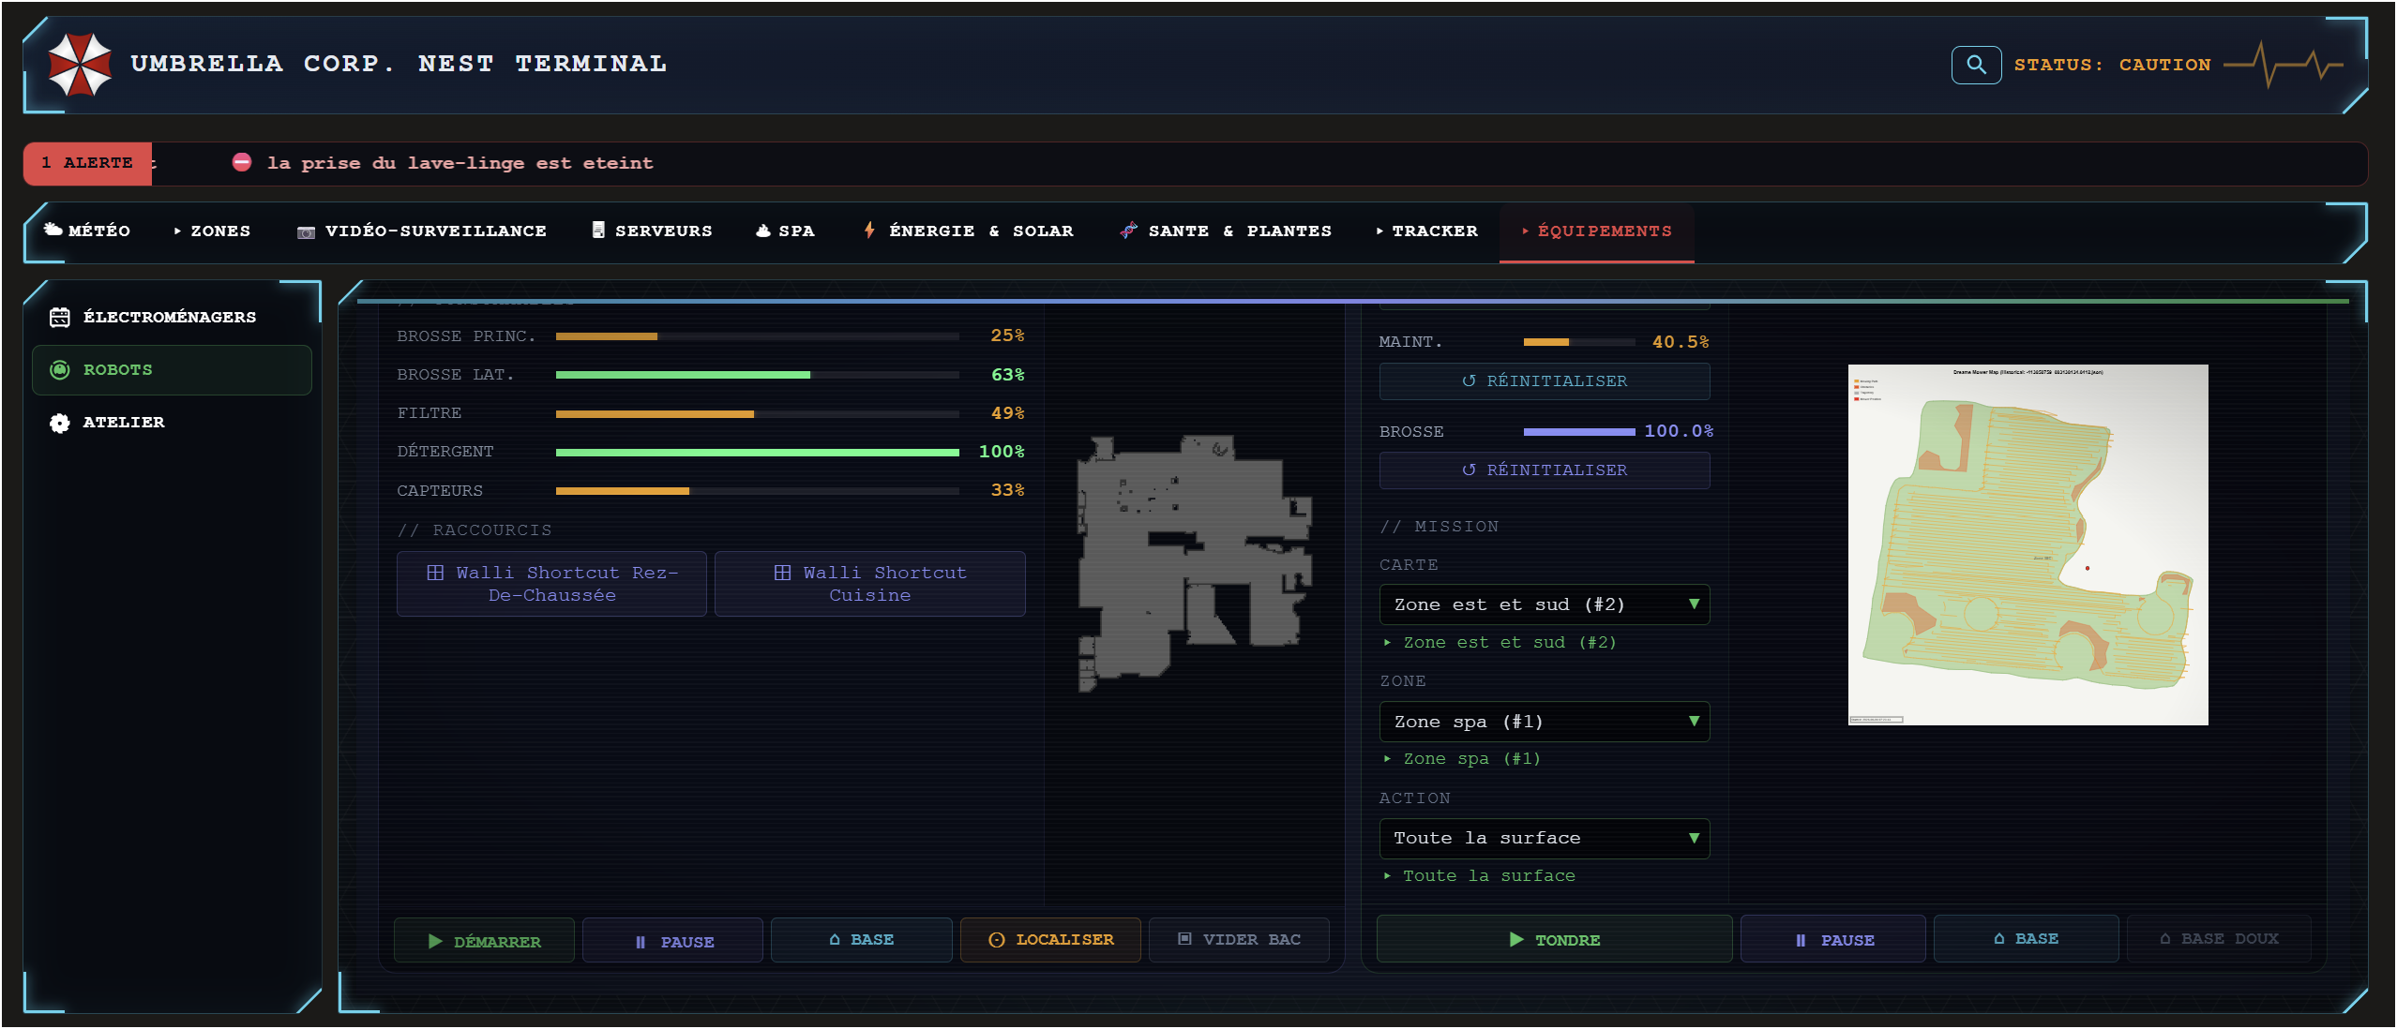
Task: Click the Vider Bac bin icon
Action: [1184, 939]
